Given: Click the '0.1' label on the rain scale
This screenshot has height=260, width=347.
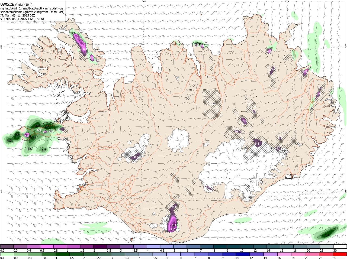Looking at the screenshot, I should pyautogui.click(x=2, y=258).
